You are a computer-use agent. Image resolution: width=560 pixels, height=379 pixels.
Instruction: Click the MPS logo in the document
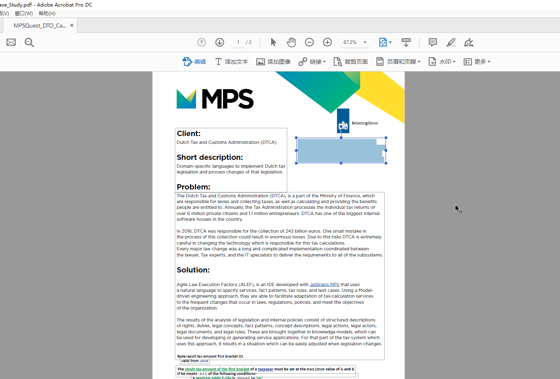215,99
